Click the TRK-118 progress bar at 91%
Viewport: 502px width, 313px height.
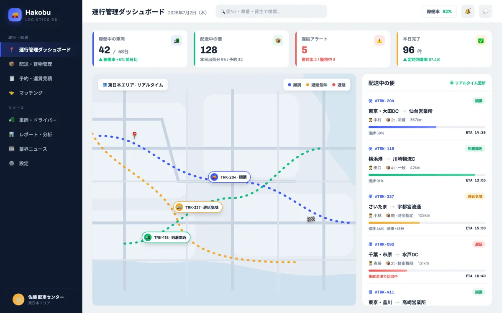(427, 175)
